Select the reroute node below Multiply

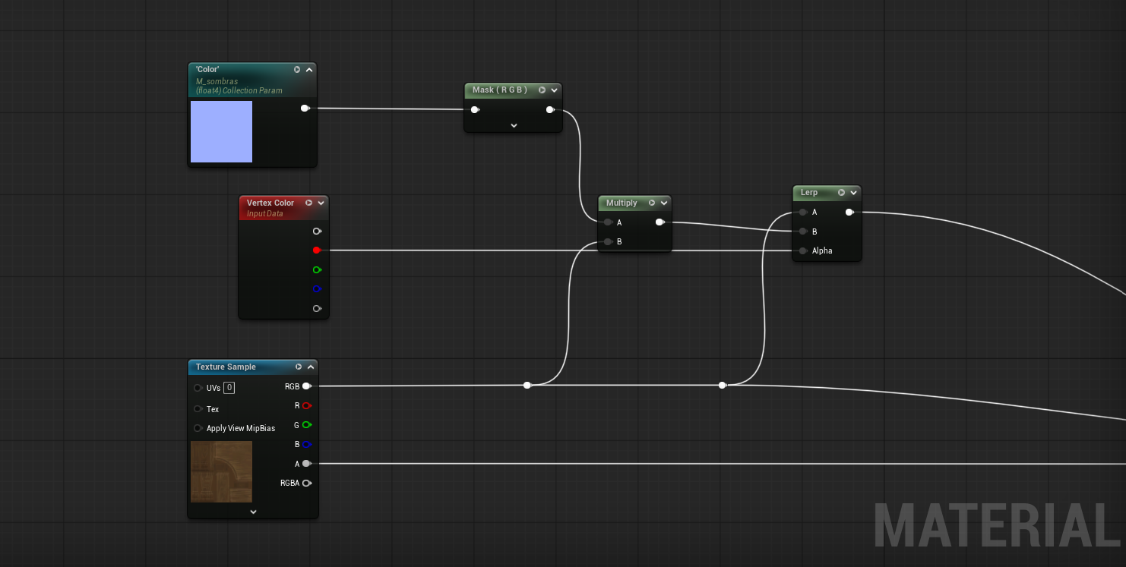(527, 386)
